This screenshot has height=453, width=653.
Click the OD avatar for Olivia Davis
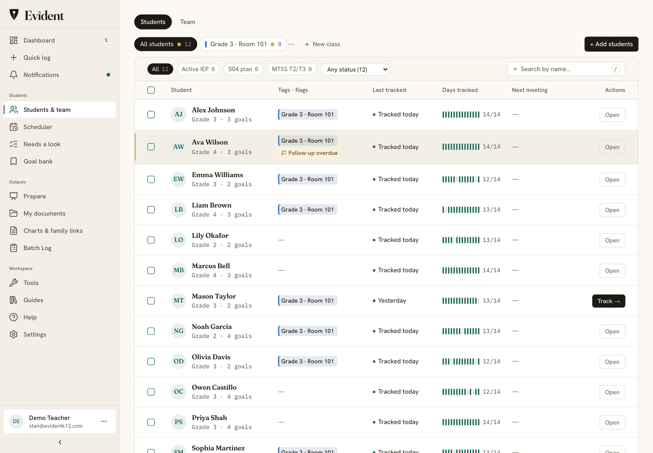point(179,361)
